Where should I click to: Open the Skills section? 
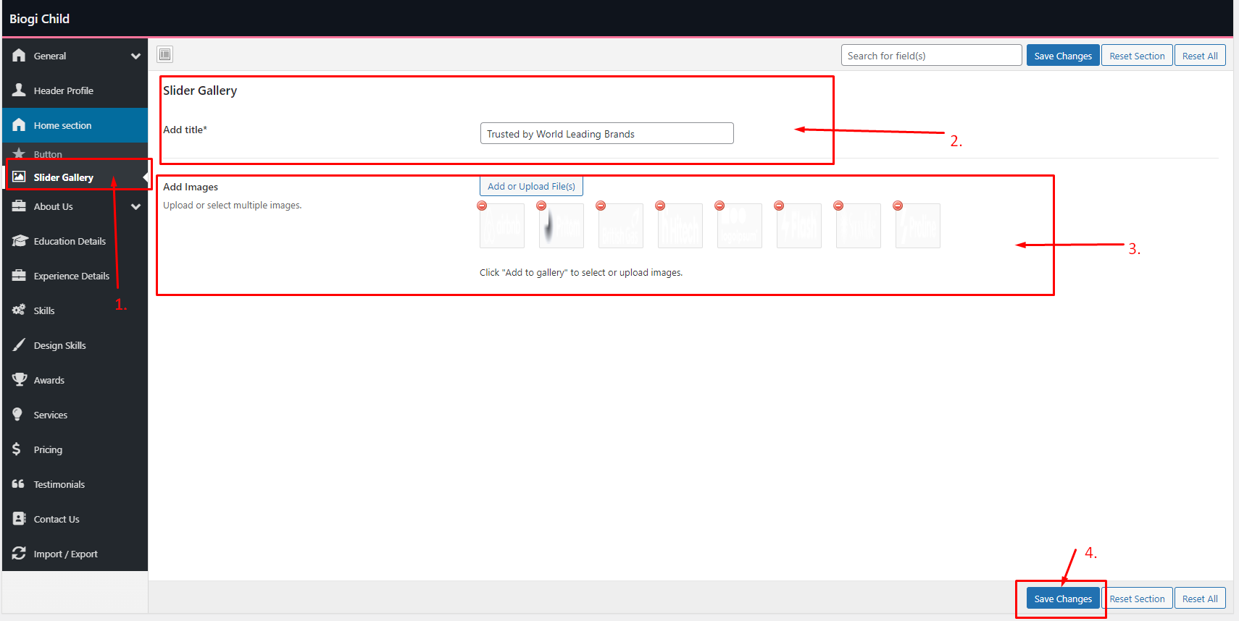[x=75, y=310]
